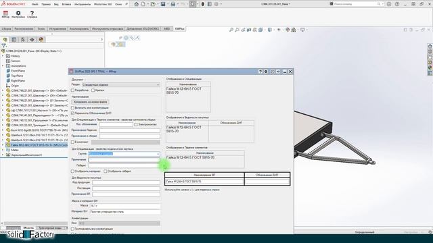Switch to Добавления SOLIDWORKS tab

click(143, 29)
